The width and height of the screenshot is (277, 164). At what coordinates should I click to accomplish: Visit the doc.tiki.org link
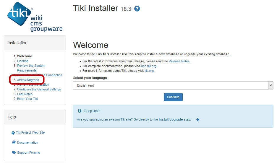click(x=148, y=66)
